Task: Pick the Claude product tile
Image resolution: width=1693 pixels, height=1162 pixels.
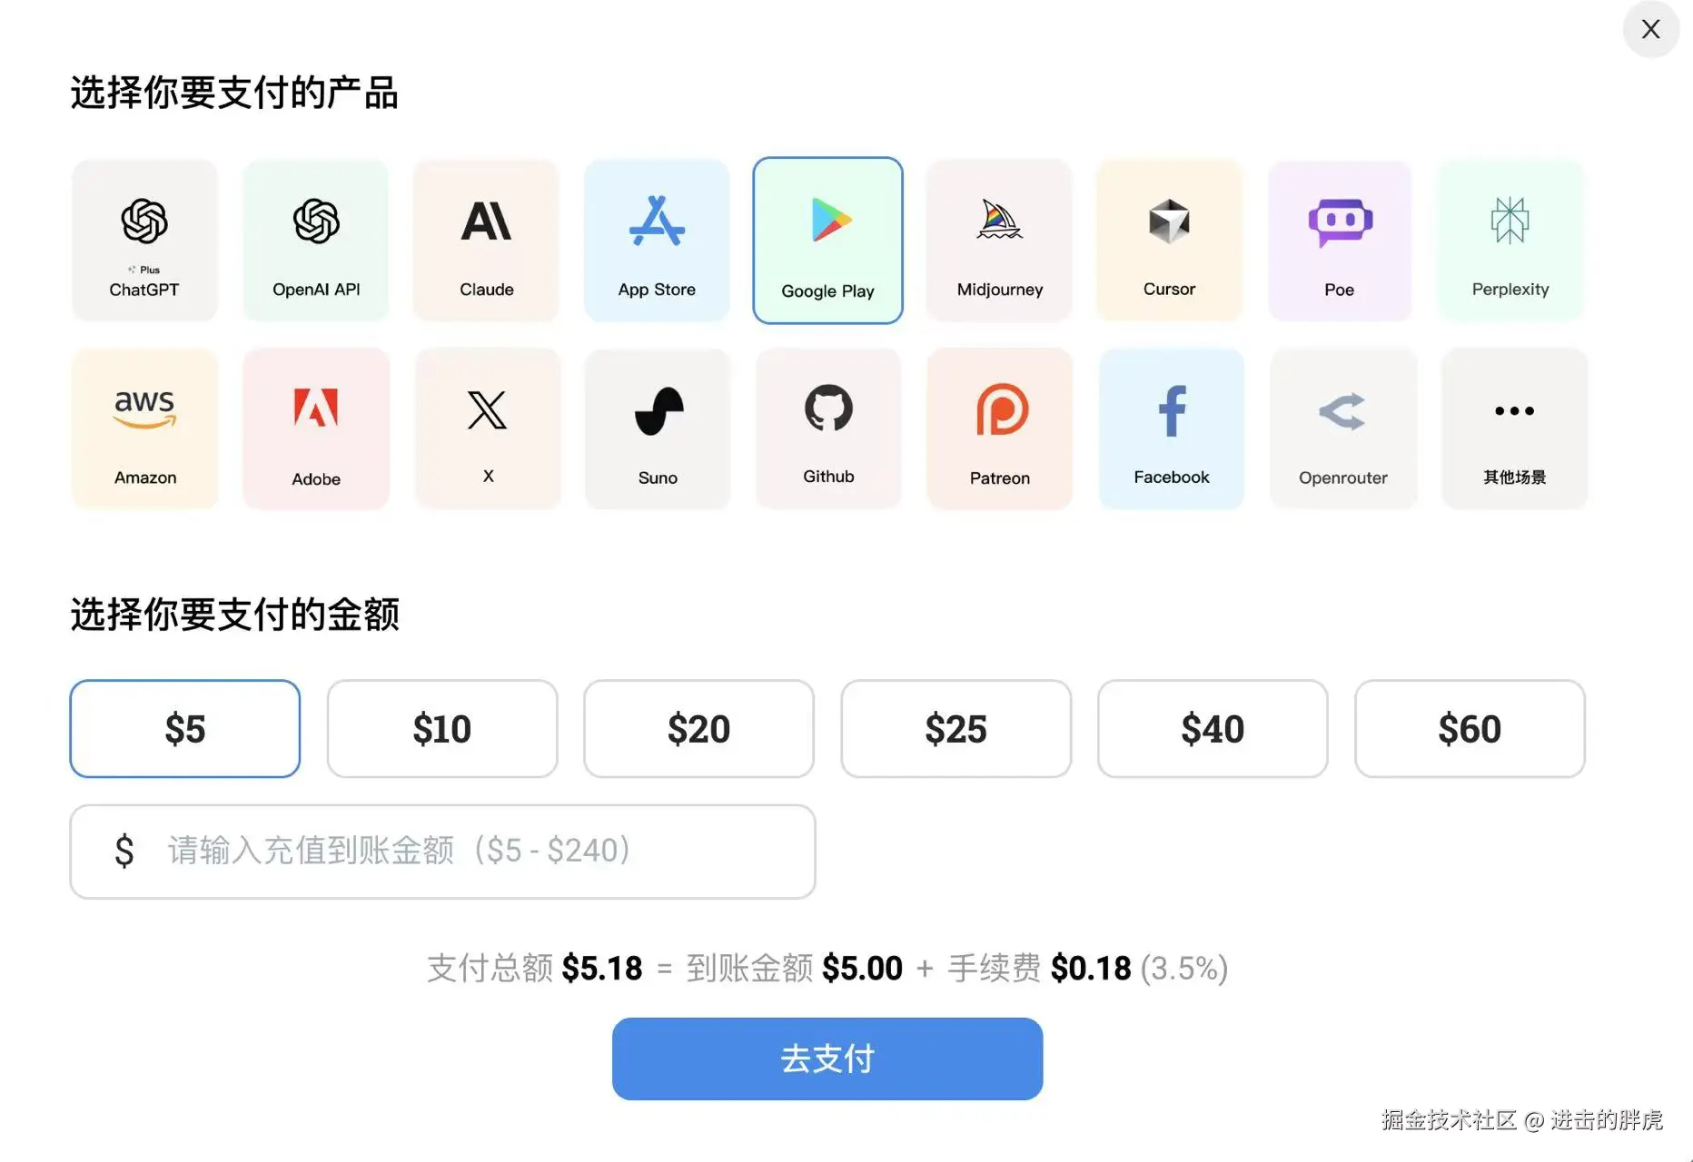Action: pos(486,241)
